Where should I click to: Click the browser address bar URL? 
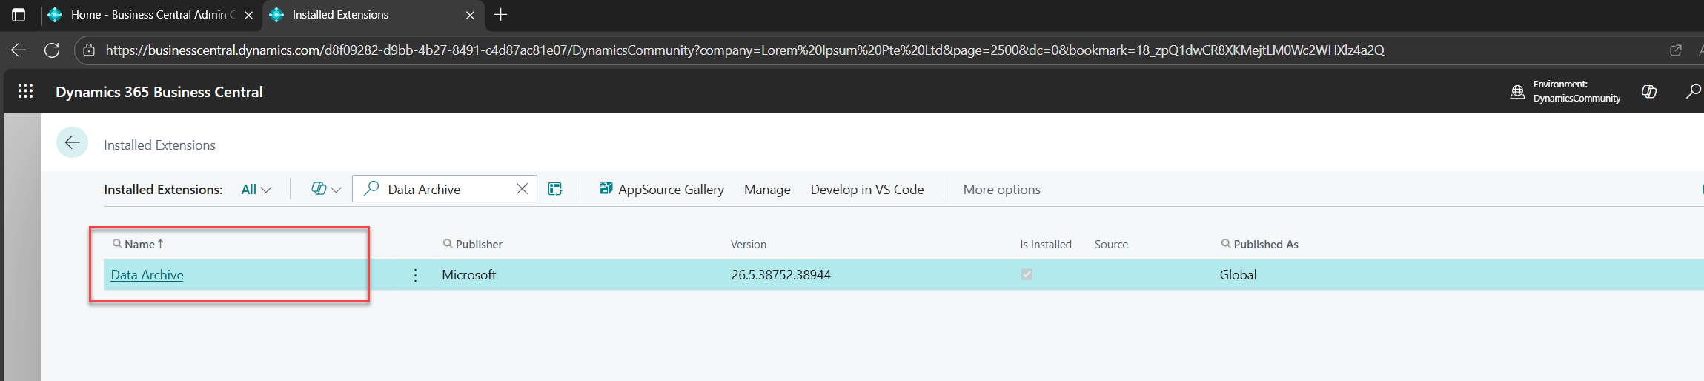click(x=744, y=50)
